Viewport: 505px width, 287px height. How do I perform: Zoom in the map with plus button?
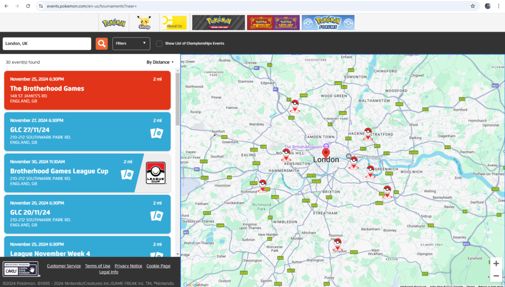click(x=496, y=263)
